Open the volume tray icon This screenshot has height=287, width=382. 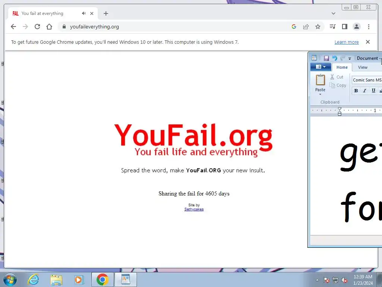(x=344, y=280)
